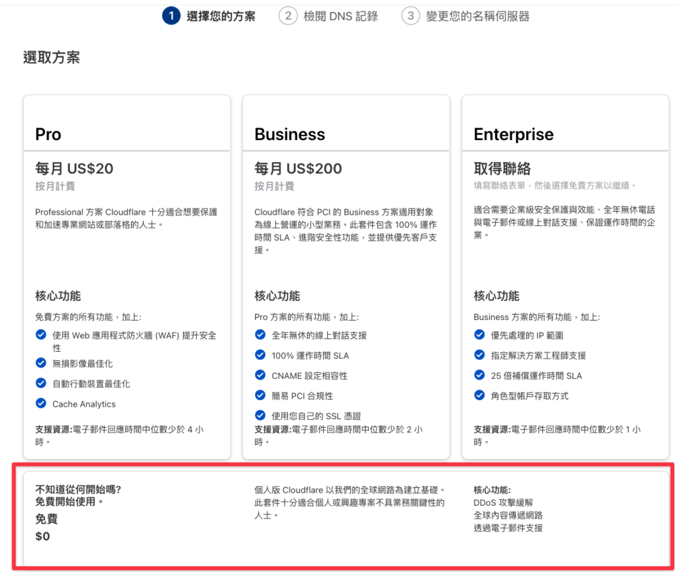Click the Cache Analytics feature text

84,404
